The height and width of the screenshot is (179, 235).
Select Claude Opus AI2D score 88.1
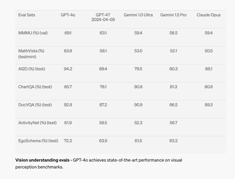208,69
